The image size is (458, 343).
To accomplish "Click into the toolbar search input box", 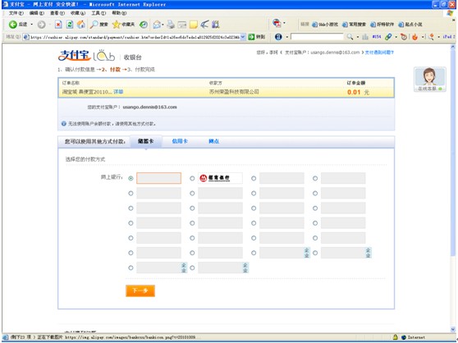I will click(x=317, y=37).
